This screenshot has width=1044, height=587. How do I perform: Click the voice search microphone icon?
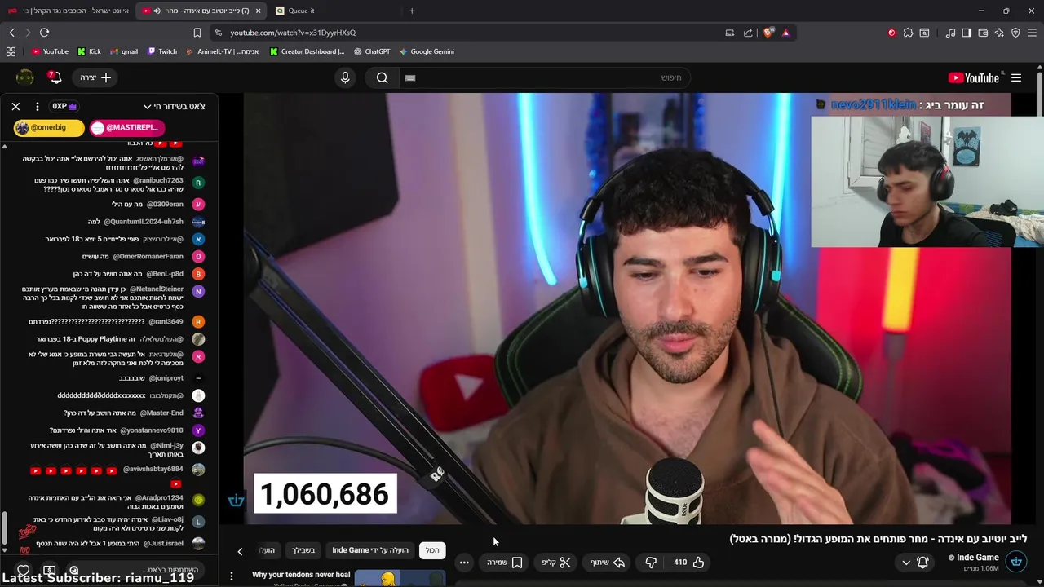[345, 77]
